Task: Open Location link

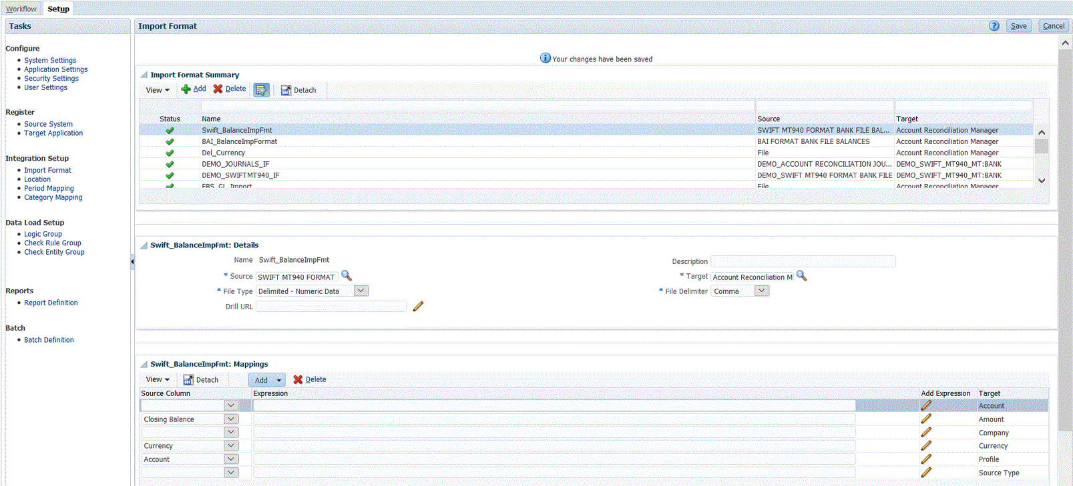Action: pyautogui.click(x=37, y=179)
